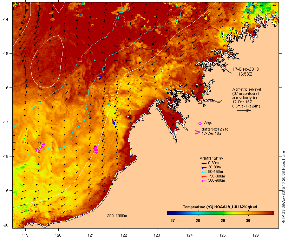Click latitude axis label -18
The height and width of the screenshot is (238, 288).
coord(5,156)
